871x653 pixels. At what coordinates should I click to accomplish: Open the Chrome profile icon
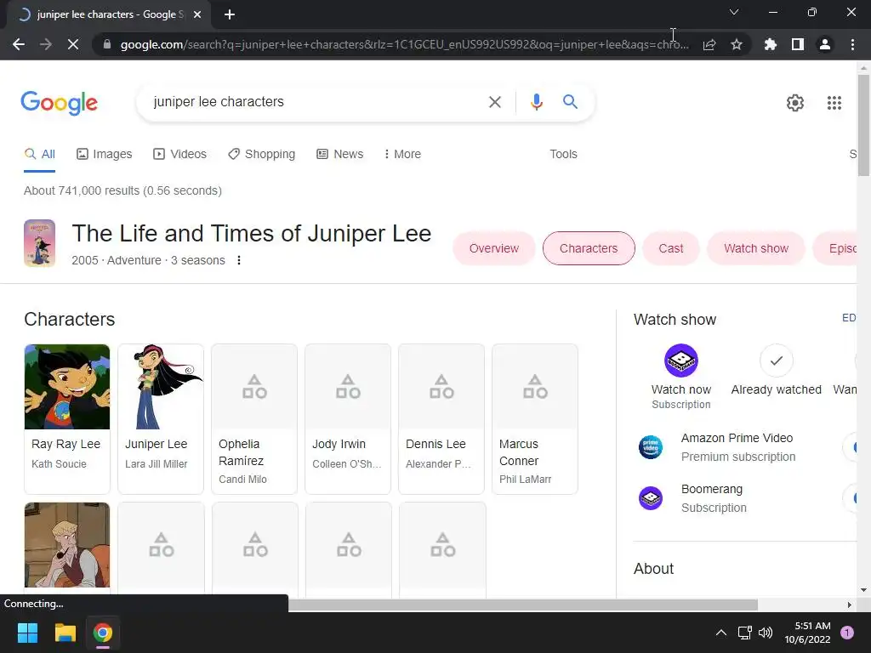pos(825,44)
